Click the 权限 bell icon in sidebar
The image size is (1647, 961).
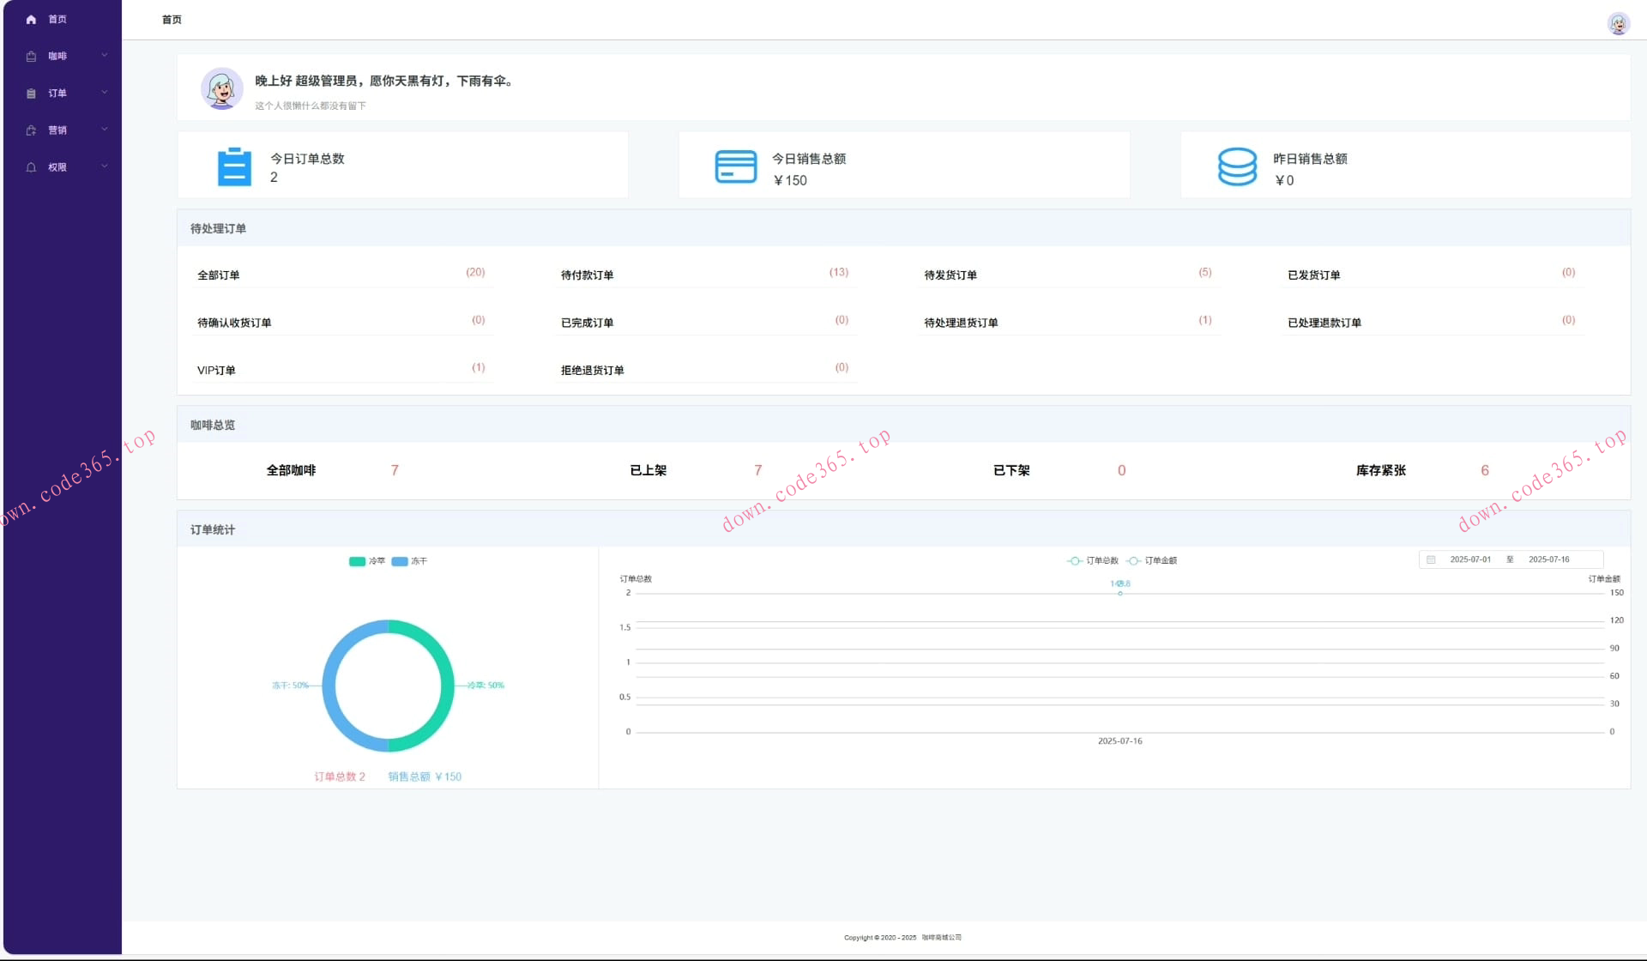point(31,167)
